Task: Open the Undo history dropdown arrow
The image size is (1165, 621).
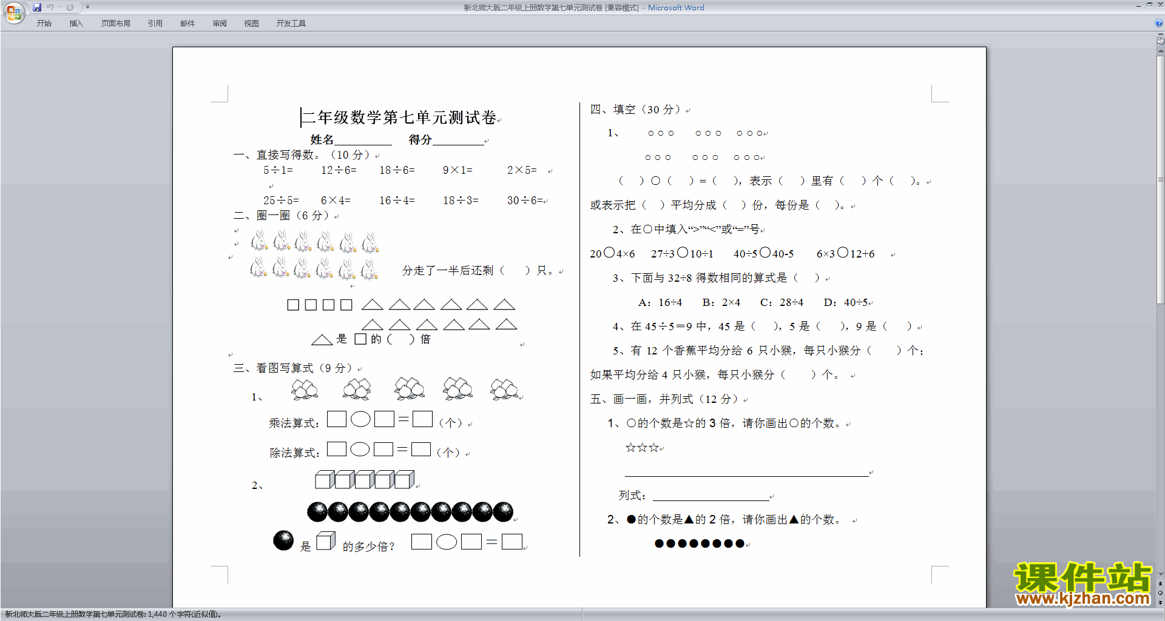Action: pyautogui.click(x=59, y=7)
